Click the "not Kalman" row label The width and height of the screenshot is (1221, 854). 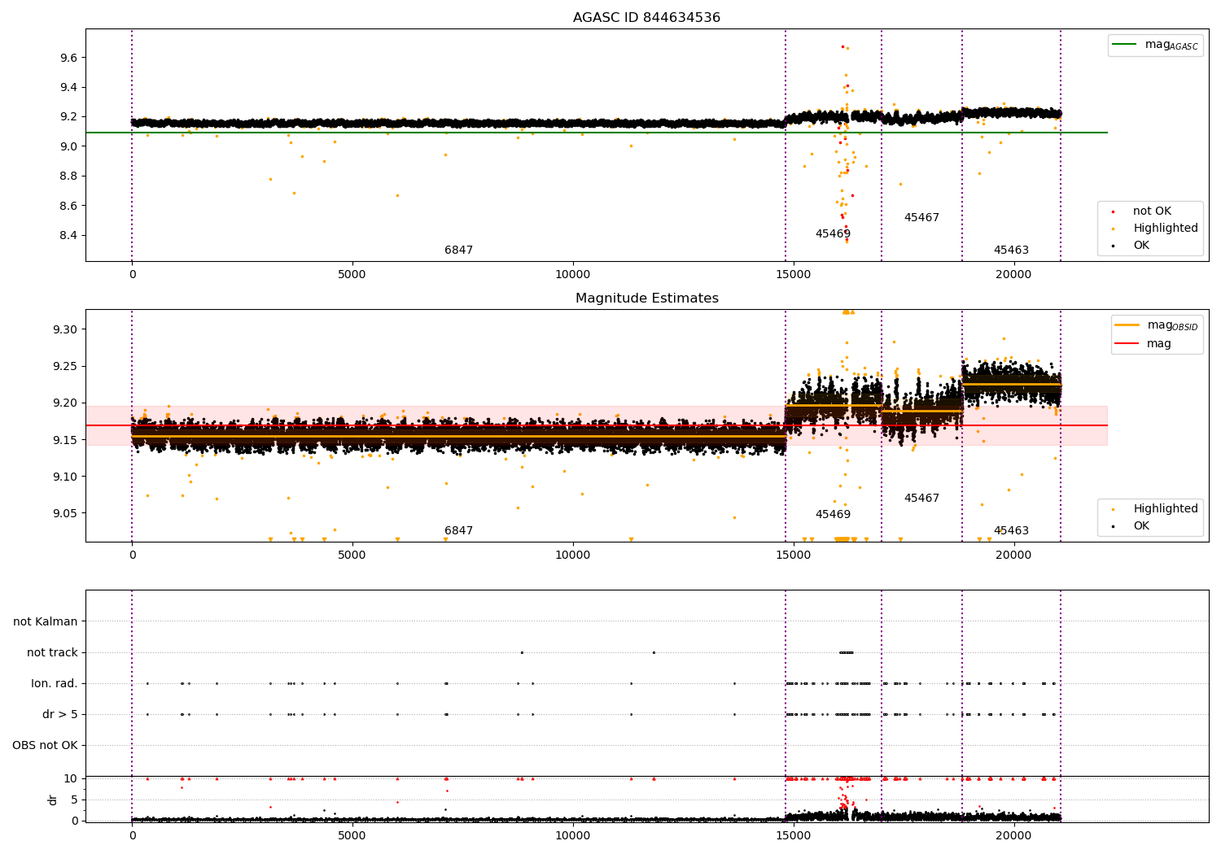[46, 622]
